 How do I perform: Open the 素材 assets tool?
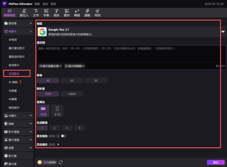67,13
